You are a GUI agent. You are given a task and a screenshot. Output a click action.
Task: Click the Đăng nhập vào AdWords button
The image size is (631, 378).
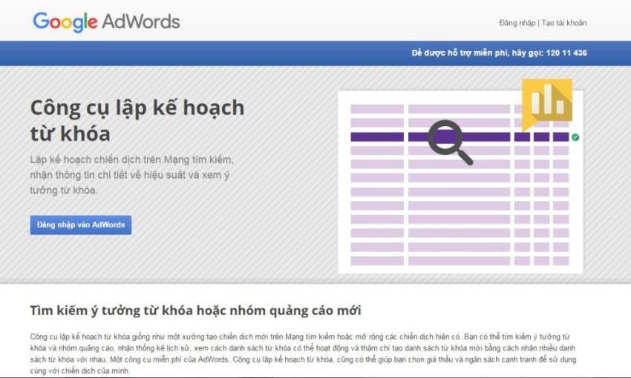coord(81,225)
